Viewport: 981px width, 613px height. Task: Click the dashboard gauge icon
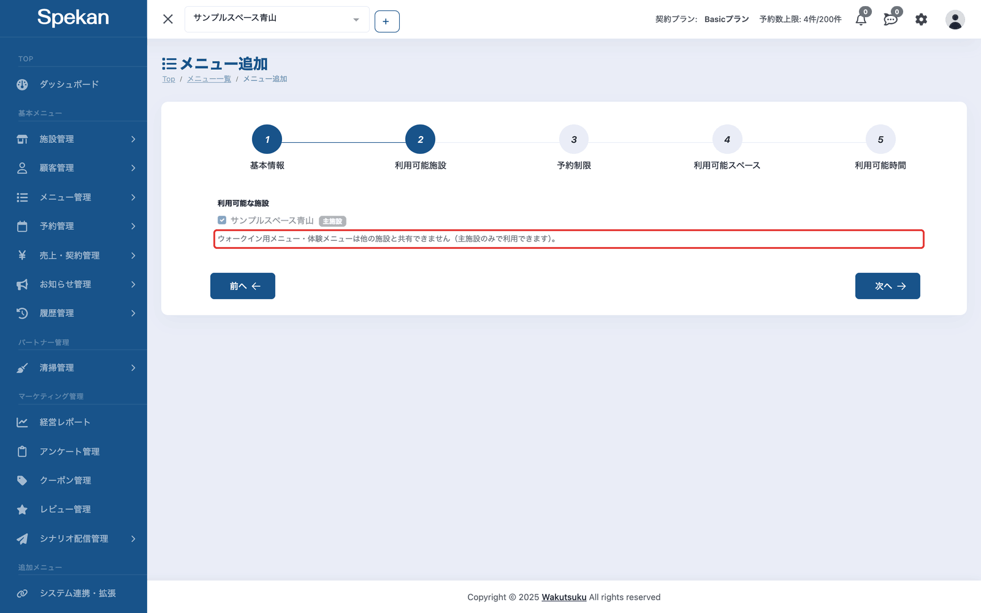coord(22,85)
